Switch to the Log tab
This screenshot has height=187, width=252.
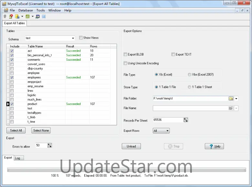[x=19, y=158]
